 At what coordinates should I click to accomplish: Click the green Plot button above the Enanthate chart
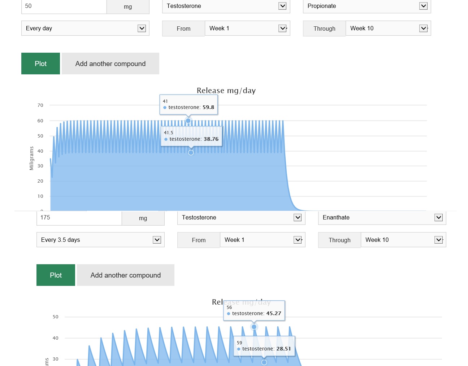point(56,275)
